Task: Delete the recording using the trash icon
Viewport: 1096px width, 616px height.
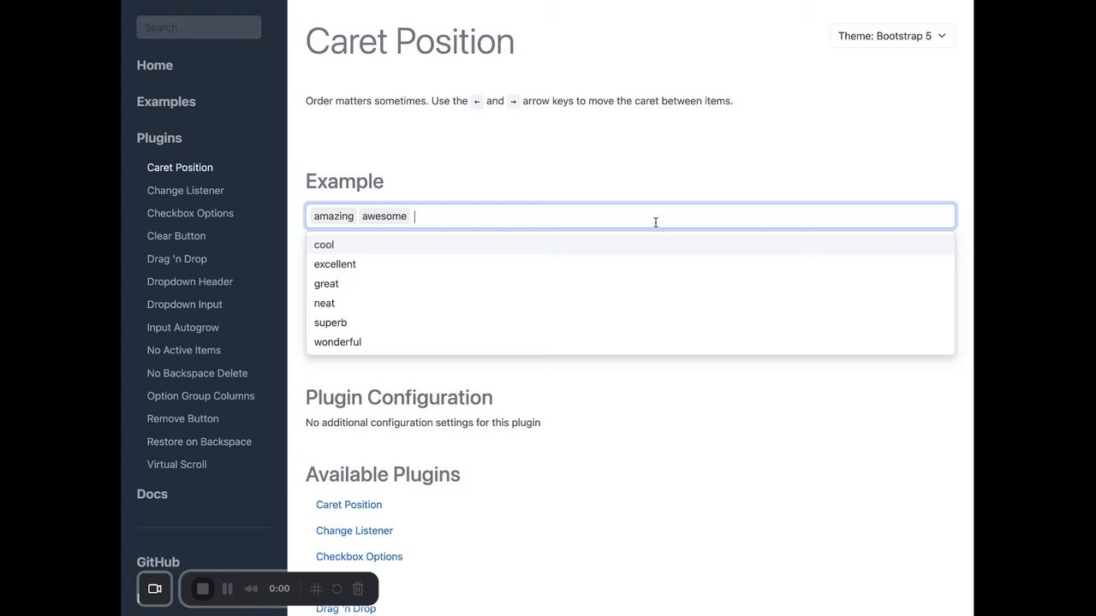Action: tap(358, 589)
